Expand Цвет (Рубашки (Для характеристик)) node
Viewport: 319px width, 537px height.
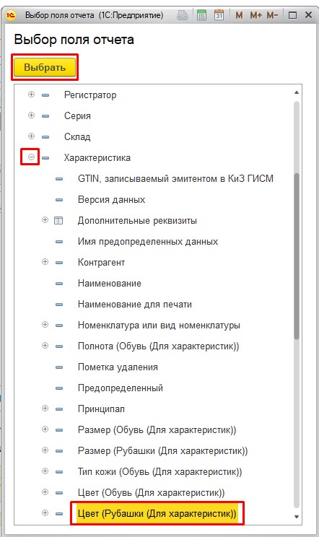pyautogui.click(x=45, y=512)
